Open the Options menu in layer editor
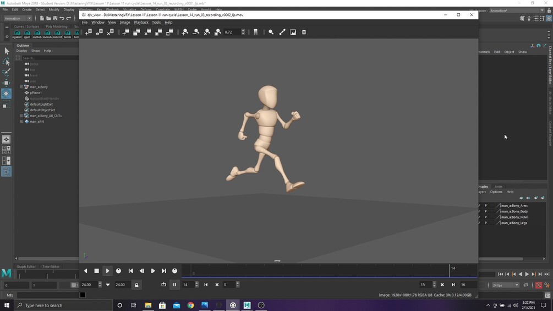 (496, 192)
